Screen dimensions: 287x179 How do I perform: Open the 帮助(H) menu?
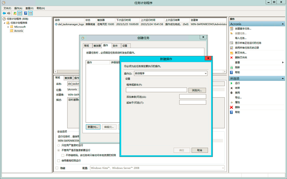point(41,8)
